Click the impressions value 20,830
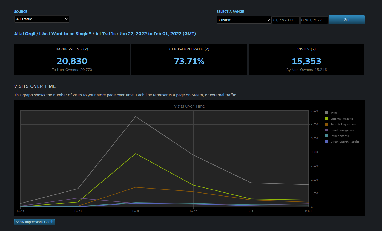382x231 pixels. coord(72,61)
